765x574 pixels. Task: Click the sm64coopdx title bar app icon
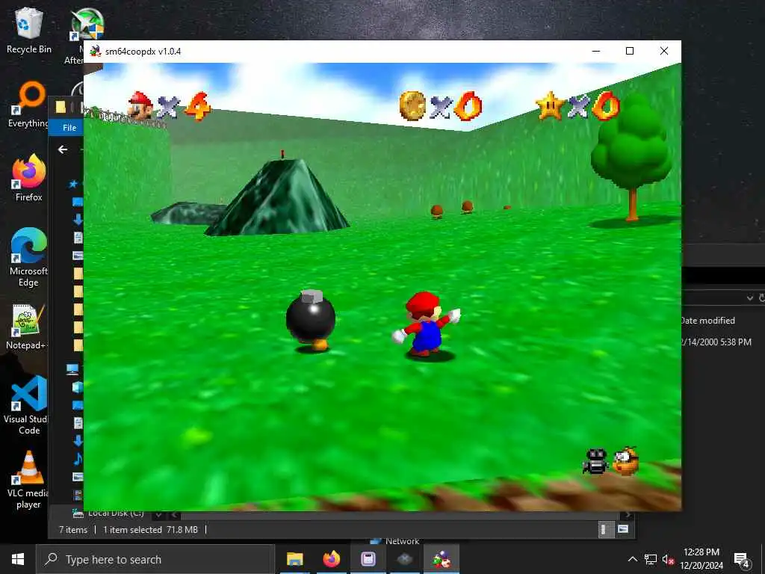click(96, 51)
